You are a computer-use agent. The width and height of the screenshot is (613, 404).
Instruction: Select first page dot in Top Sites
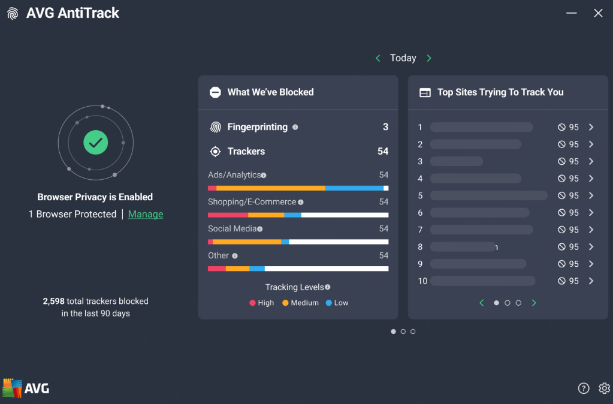point(497,303)
